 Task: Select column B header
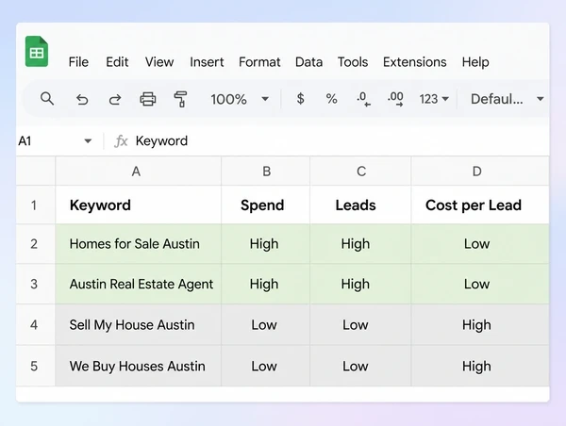coord(266,171)
